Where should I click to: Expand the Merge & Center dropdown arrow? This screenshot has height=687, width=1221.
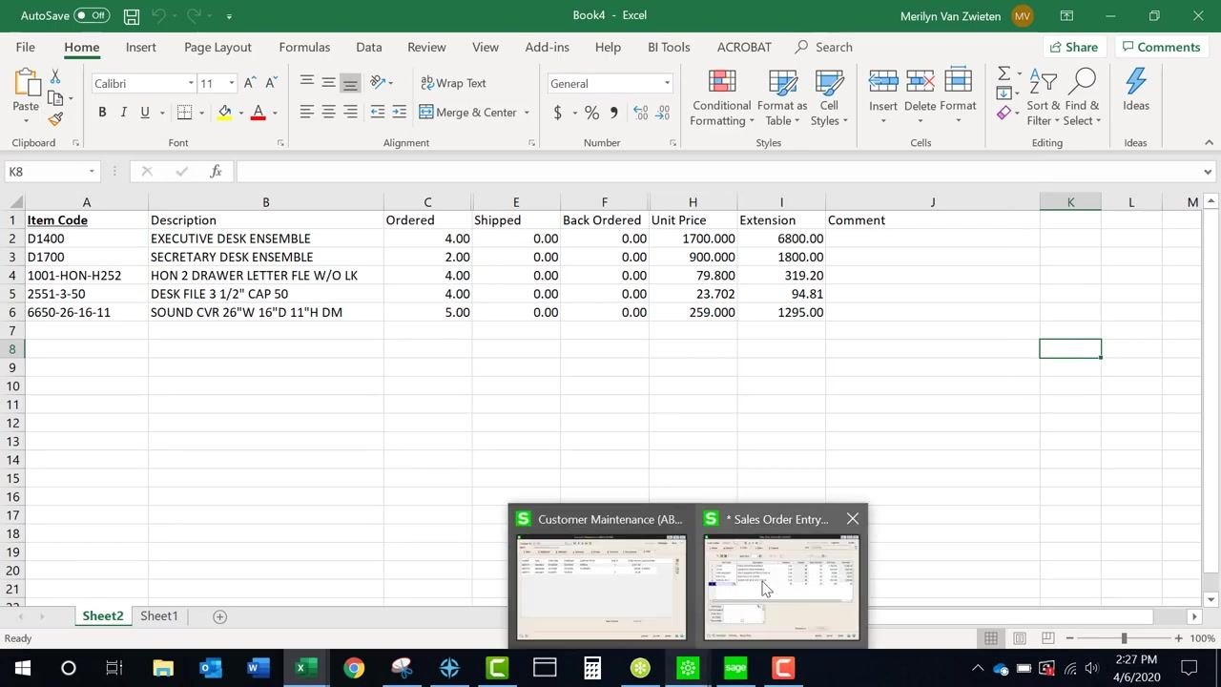tap(527, 113)
